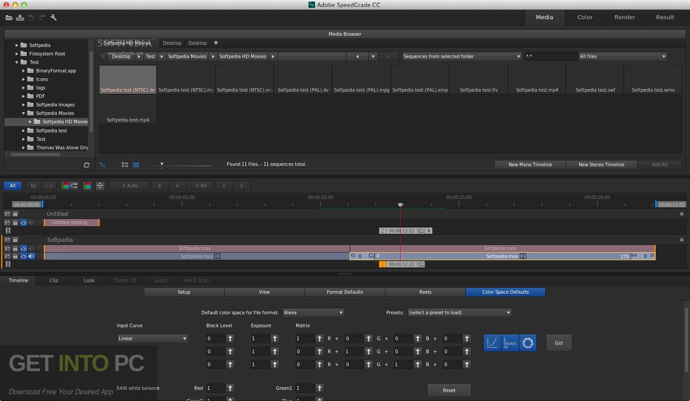Increase first Black Level value stepper

coord(230,338)
